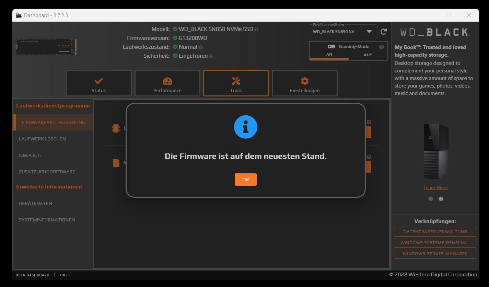Click the Gaming-Mode help question icon
Image resolution: width=489 pixels, height=287 pixels.
[x=381, y=47]
